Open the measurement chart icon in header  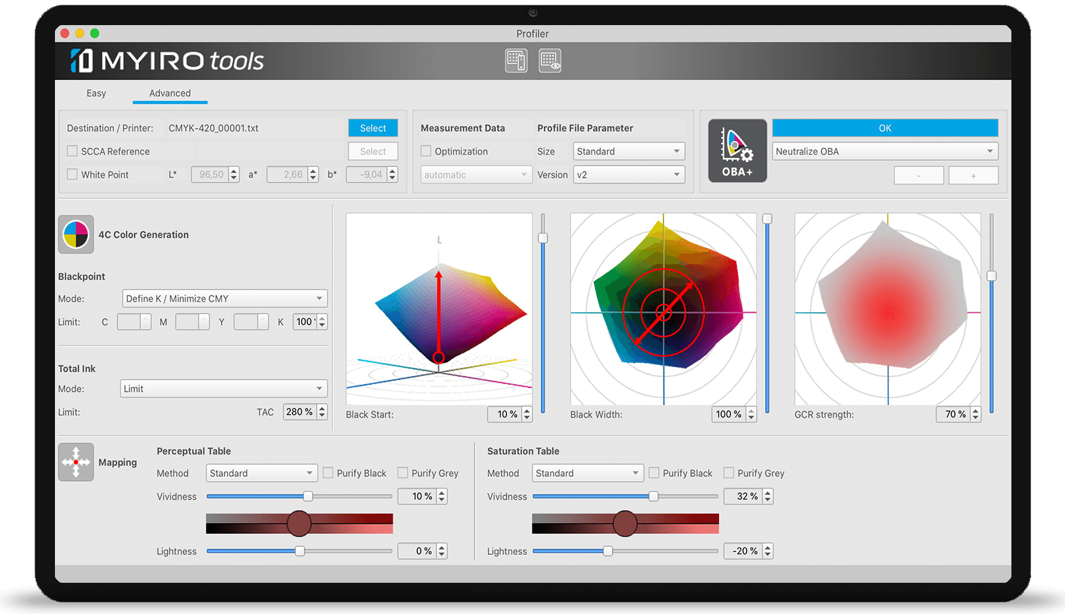(516, 60)
